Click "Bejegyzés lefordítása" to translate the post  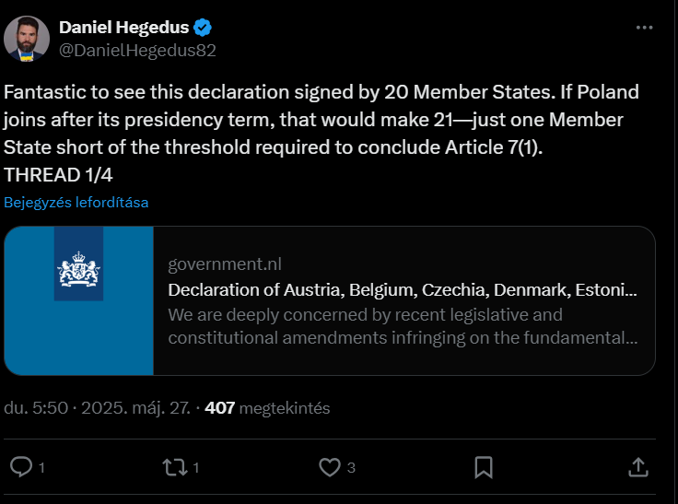(76, 203)
